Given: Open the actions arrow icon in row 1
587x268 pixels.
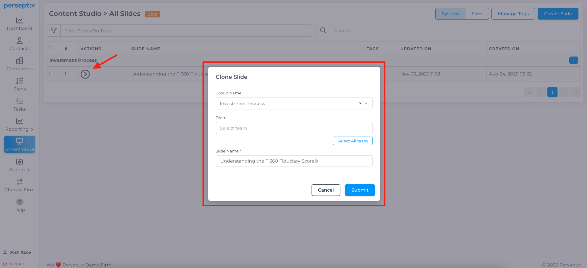Looking at the screenshot, I should pos(85,74).
